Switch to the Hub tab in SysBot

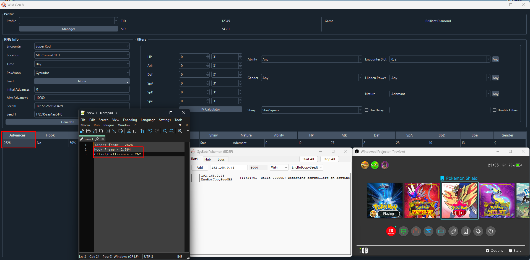click(x=207, y=159)
